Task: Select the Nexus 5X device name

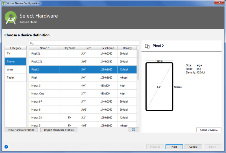Action: [x=37, y=117]
